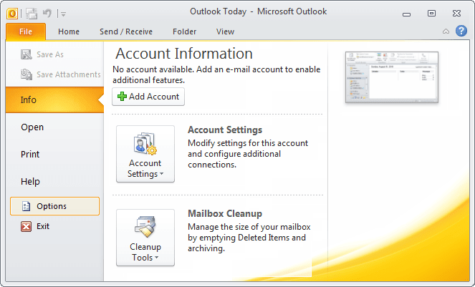This screenshot has width=475, height=287.
Task: Open Outlook Options
Action: (55, 206)
